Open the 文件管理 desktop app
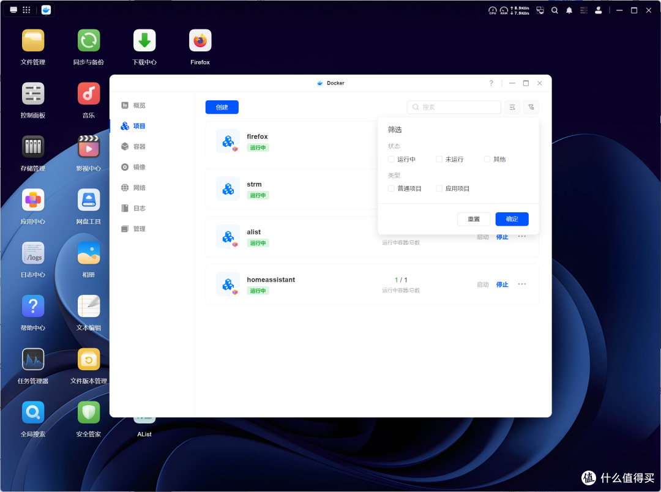661x492 pixels. [x=33, y=40]
